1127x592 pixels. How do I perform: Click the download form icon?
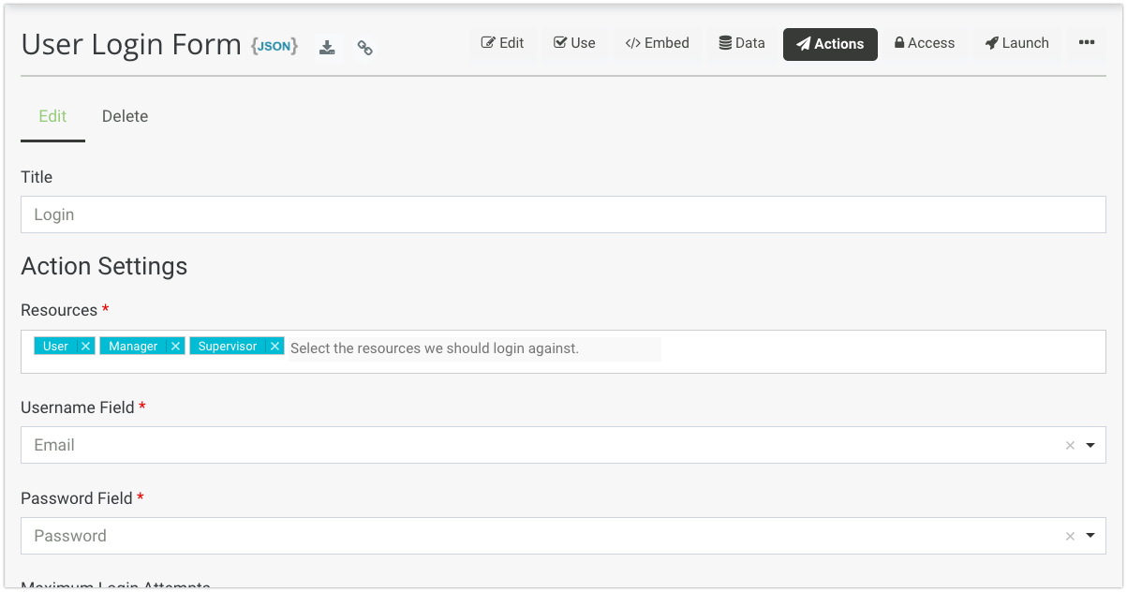coord(327,48)
